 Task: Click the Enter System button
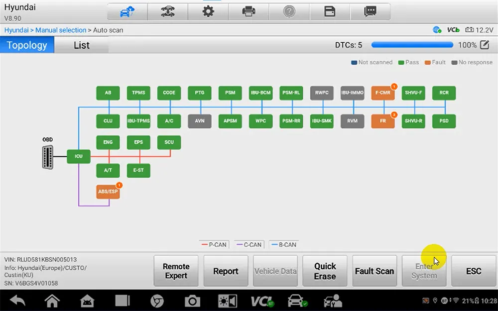tap(424, 271)
